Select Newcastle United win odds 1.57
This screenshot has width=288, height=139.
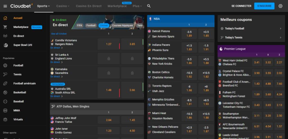tap(279, 126)
